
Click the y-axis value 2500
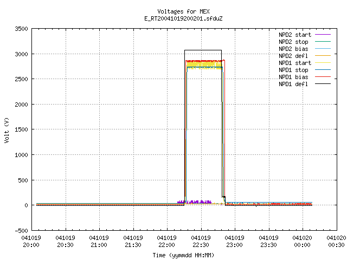(21, 79)
